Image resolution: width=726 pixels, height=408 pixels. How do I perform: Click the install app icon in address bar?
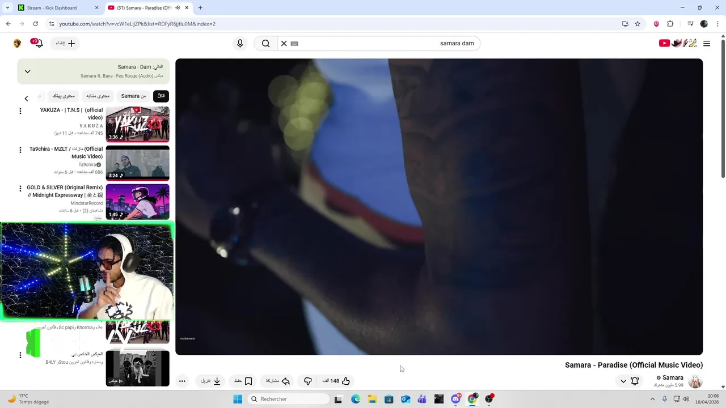pyautogui.click(x=625, y=24)
